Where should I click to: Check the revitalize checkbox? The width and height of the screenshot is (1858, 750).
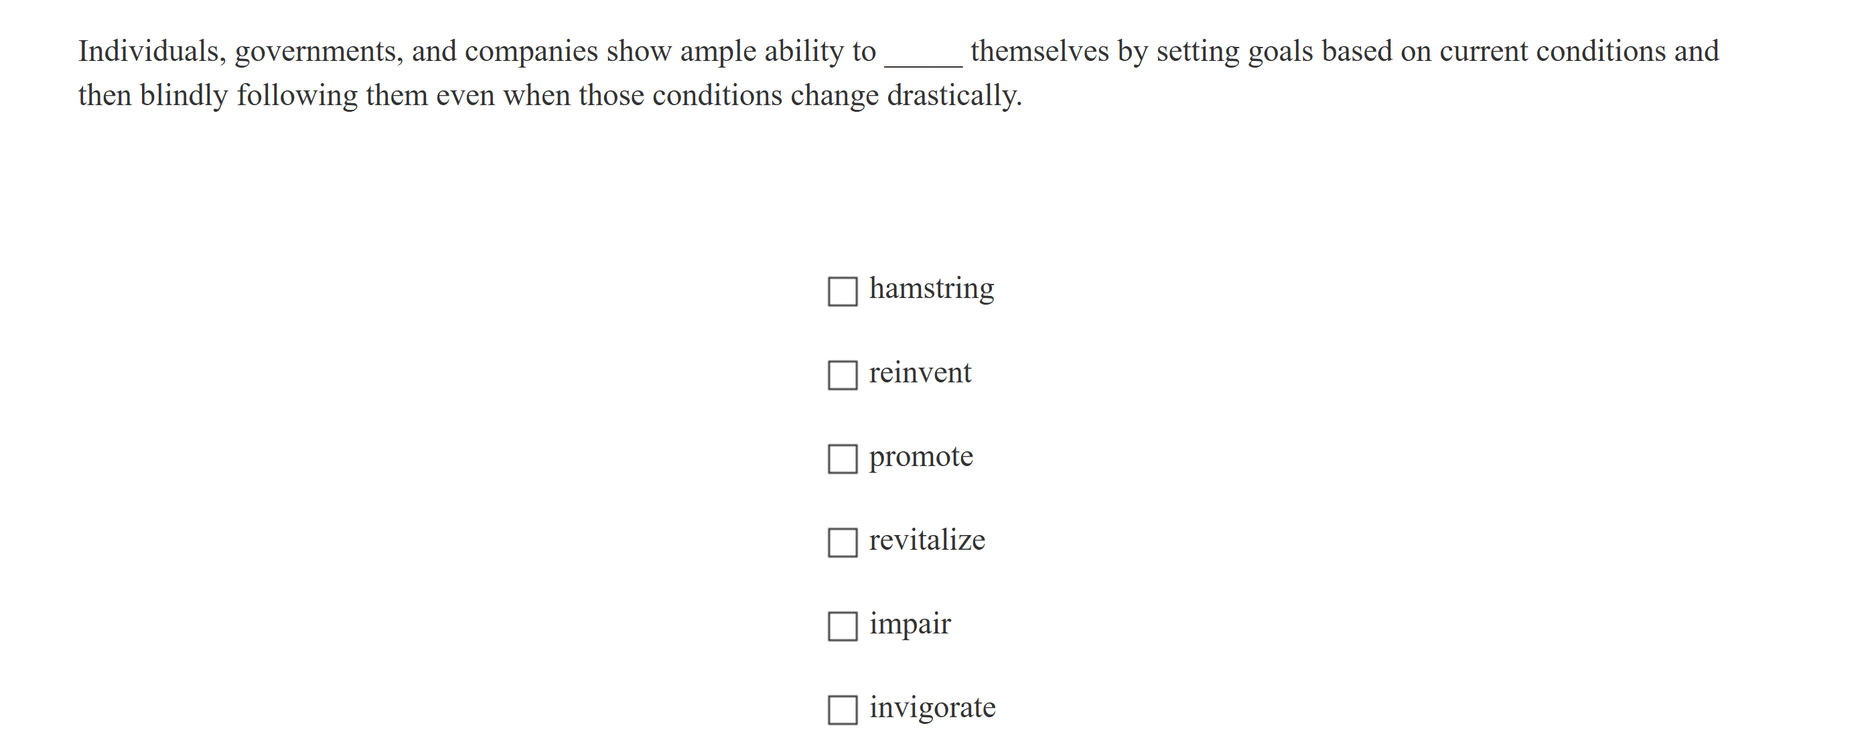pyautogui.click(x=842, y=542)
